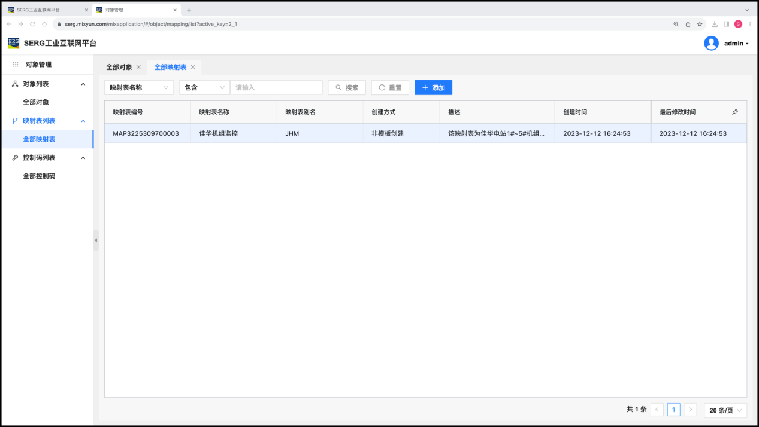Click the 对象管理 grid menu icon
This screenshot has height=427, width=759.
point(16,65)
